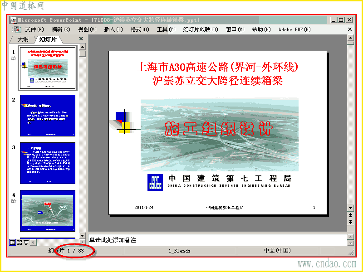This screenshot has width=363, height=272.
Task: Close the outline/slides pane
Action: tap(81, 39)
